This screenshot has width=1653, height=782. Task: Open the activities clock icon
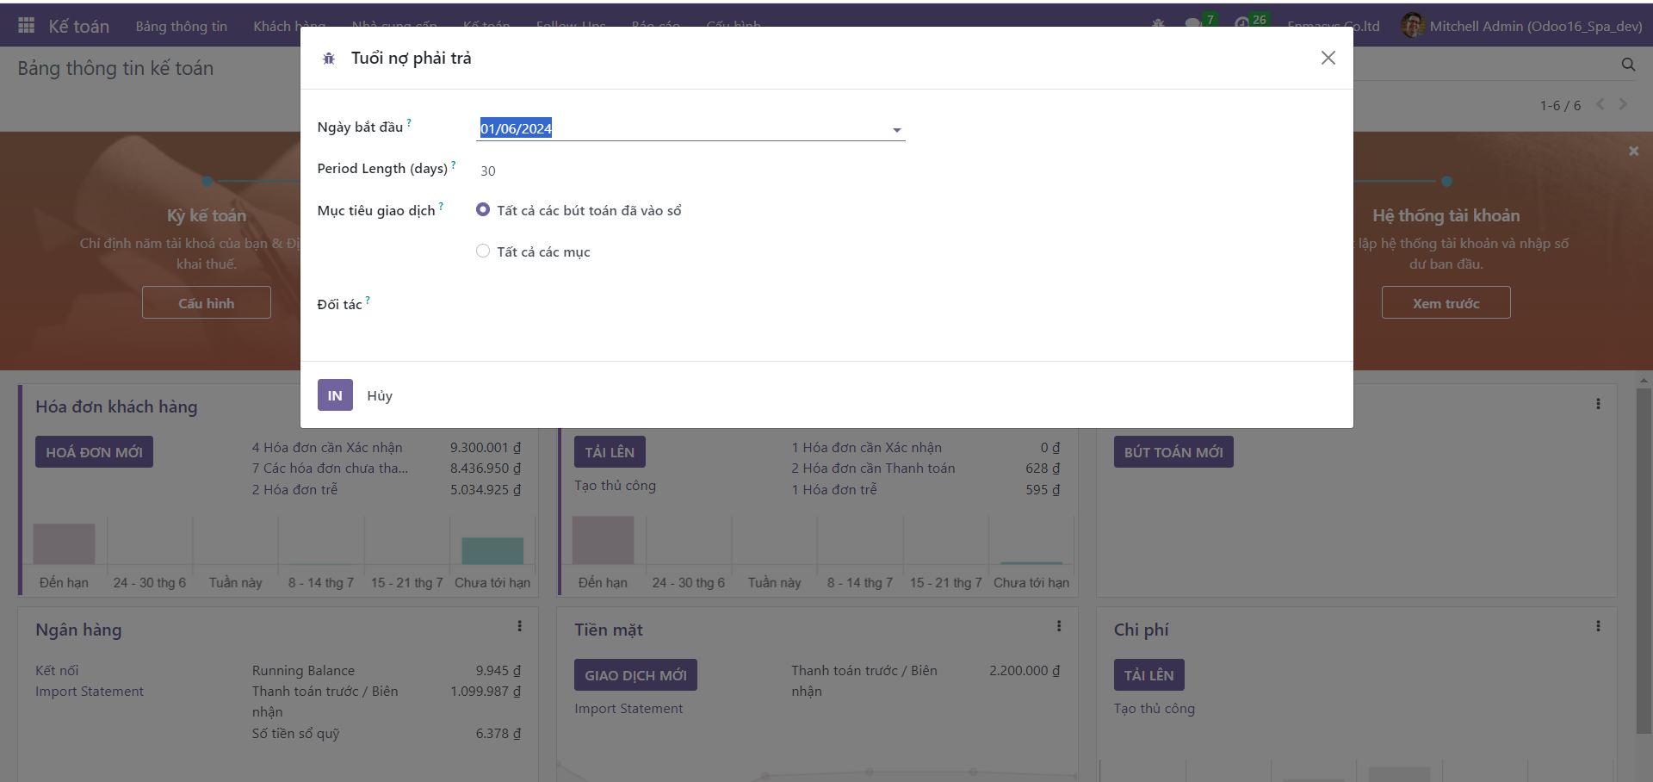tap(1241, 24)
